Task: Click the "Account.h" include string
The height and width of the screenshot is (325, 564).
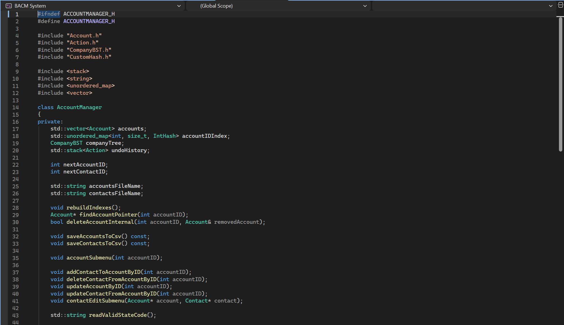Action: (84, 35)
